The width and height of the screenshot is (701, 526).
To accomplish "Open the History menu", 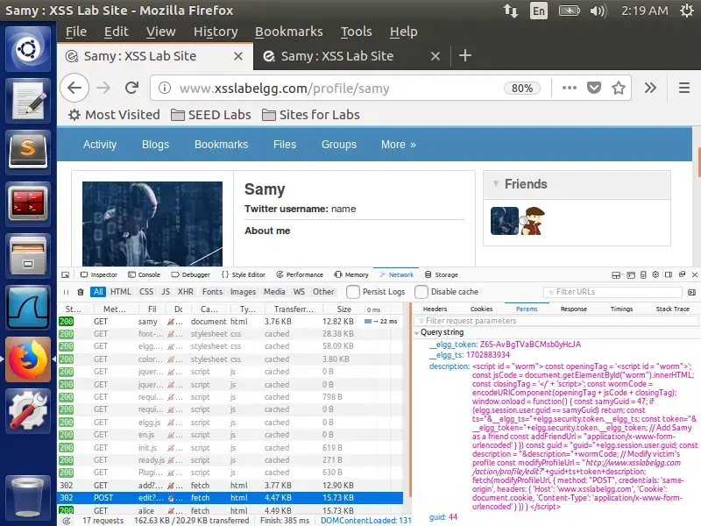I will (216, 32).
